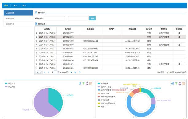
Task: Click set-top box ID 019959991923711
Action: tap(91, 41)
